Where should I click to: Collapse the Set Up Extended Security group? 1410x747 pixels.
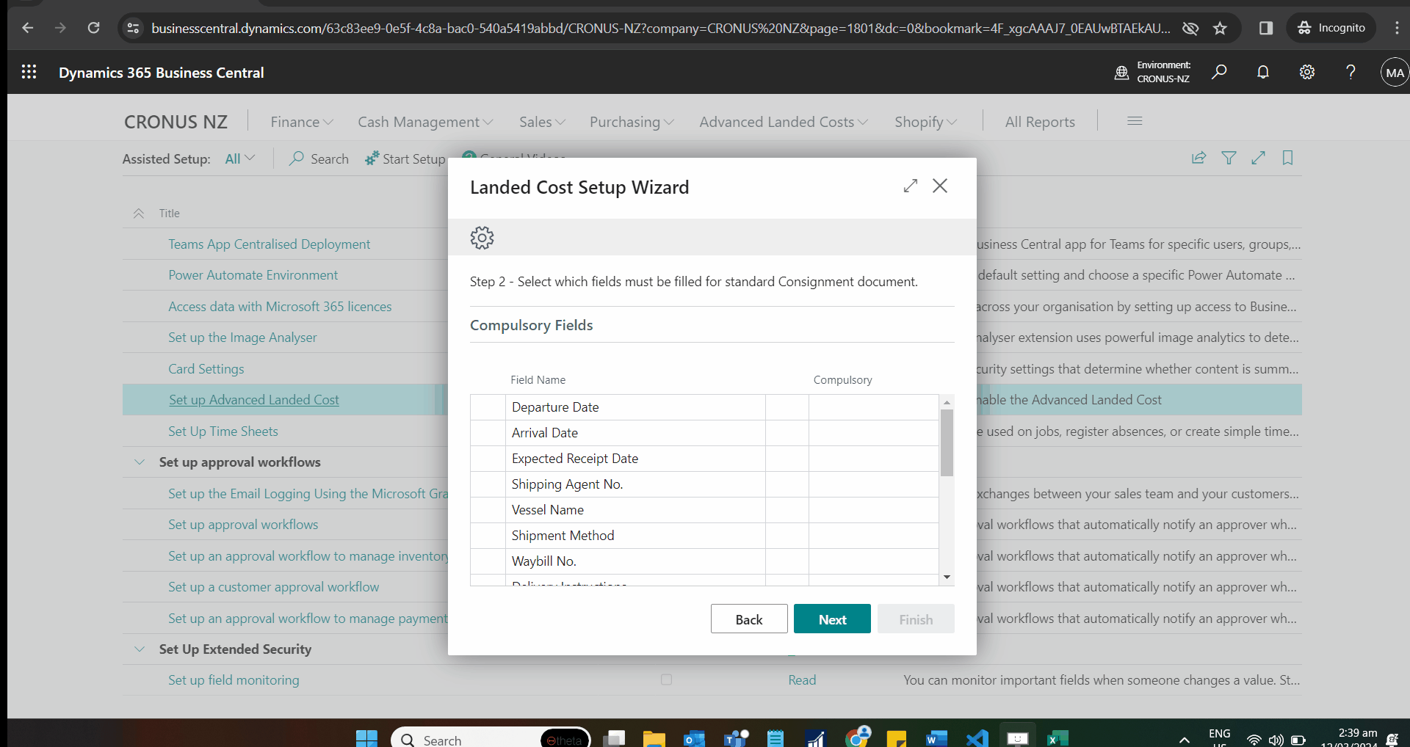(x=140, y=649)
